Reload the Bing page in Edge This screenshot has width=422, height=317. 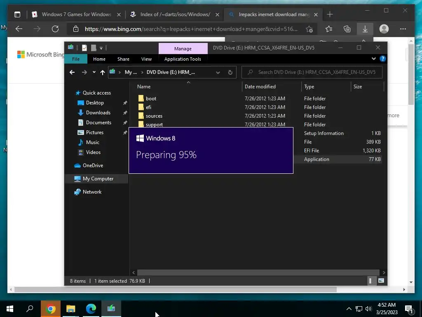(55, 29)
